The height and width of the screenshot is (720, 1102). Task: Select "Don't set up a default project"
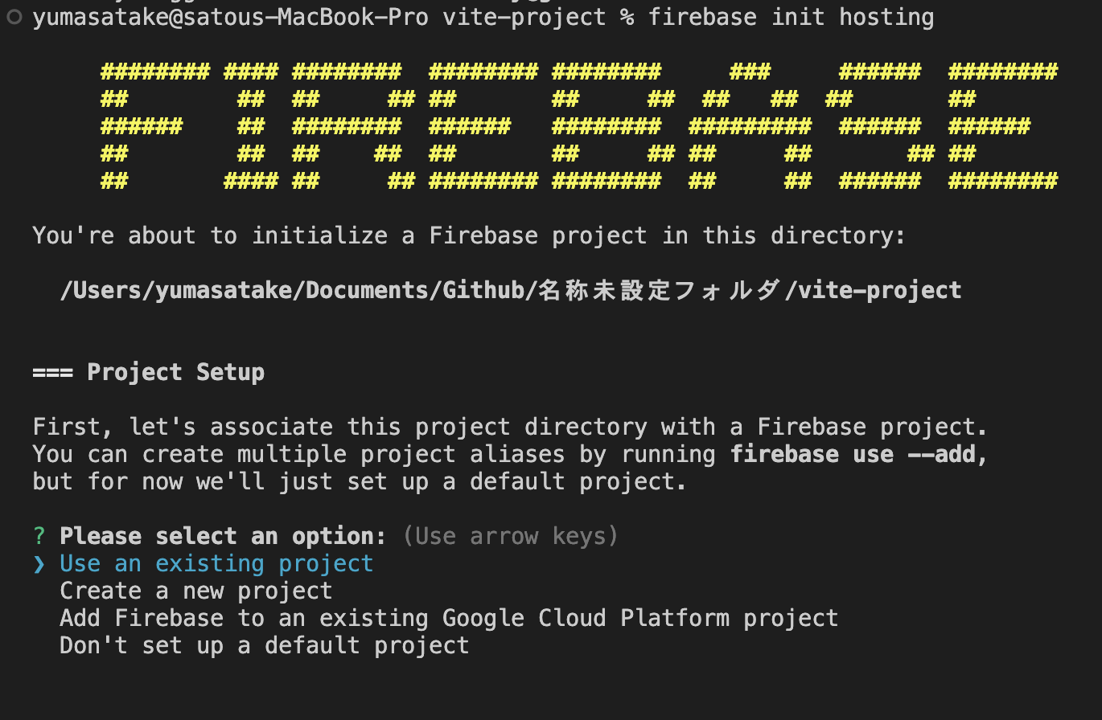tap(265, 646)
